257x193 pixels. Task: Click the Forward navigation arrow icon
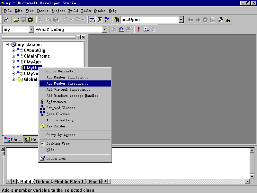coord(198,20)
